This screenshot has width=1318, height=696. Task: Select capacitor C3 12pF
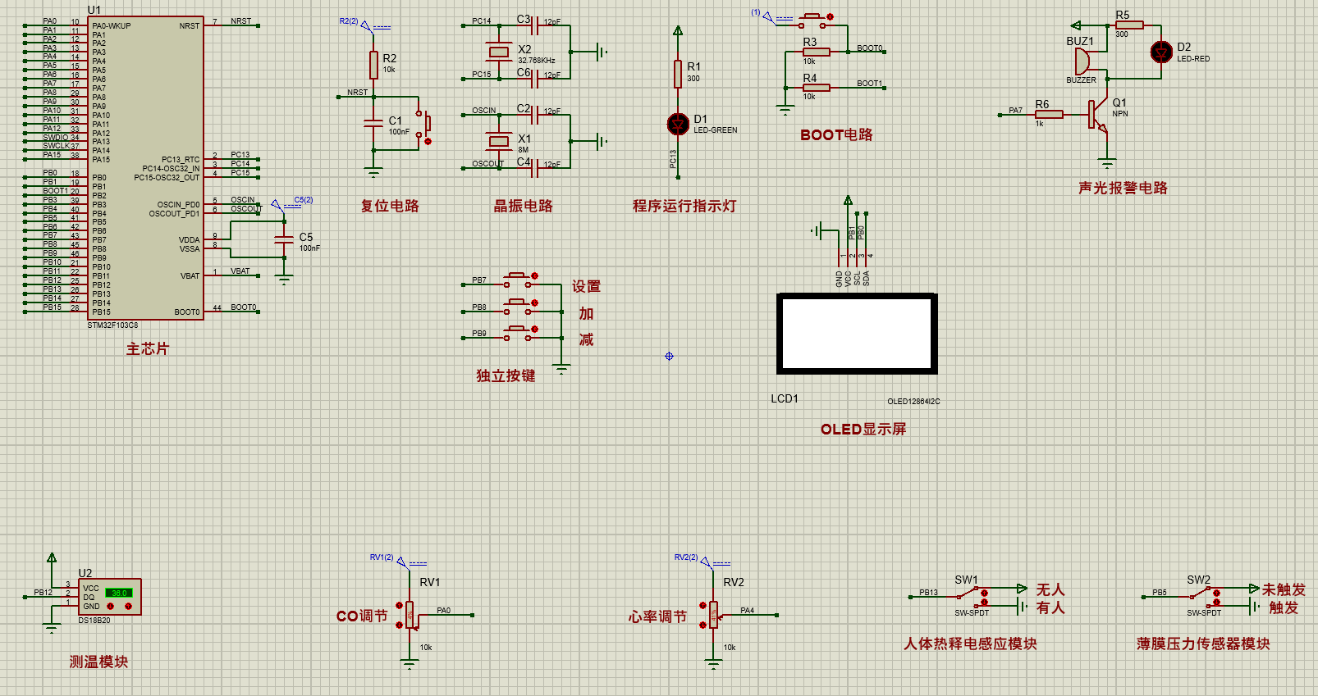coord(535,26)
